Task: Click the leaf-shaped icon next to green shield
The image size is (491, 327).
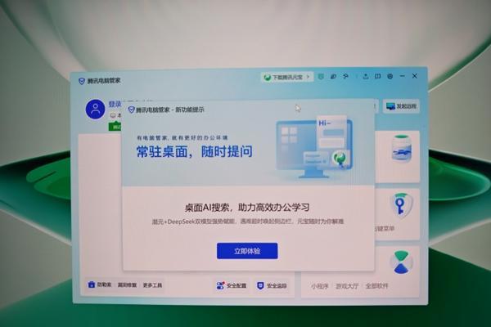Action: pyautogui.click(x=333, y=76)
